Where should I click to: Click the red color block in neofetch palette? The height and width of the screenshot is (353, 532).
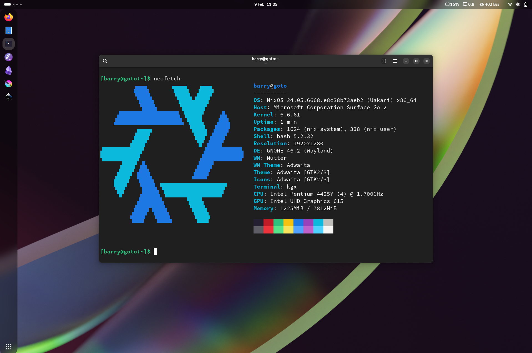(268, 223)
